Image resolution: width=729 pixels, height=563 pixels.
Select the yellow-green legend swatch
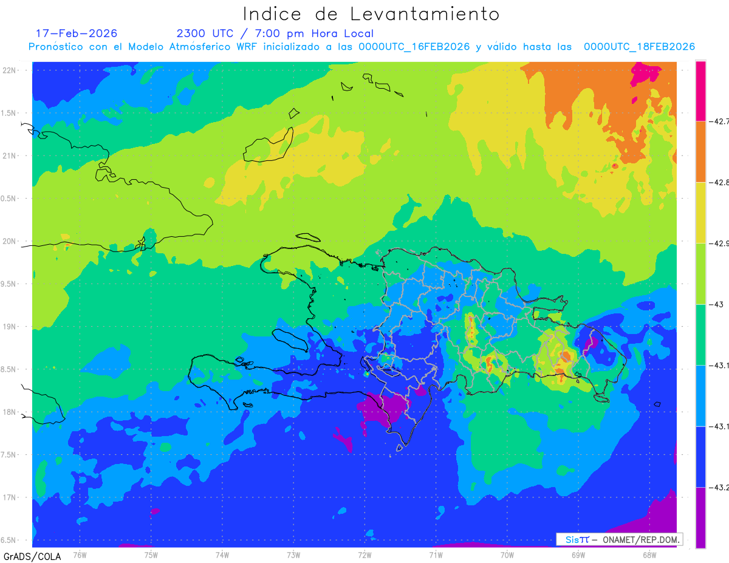tap(700, 273)
